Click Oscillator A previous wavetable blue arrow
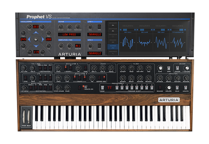The width and height of the screenshot is (209, 144). 121,30
